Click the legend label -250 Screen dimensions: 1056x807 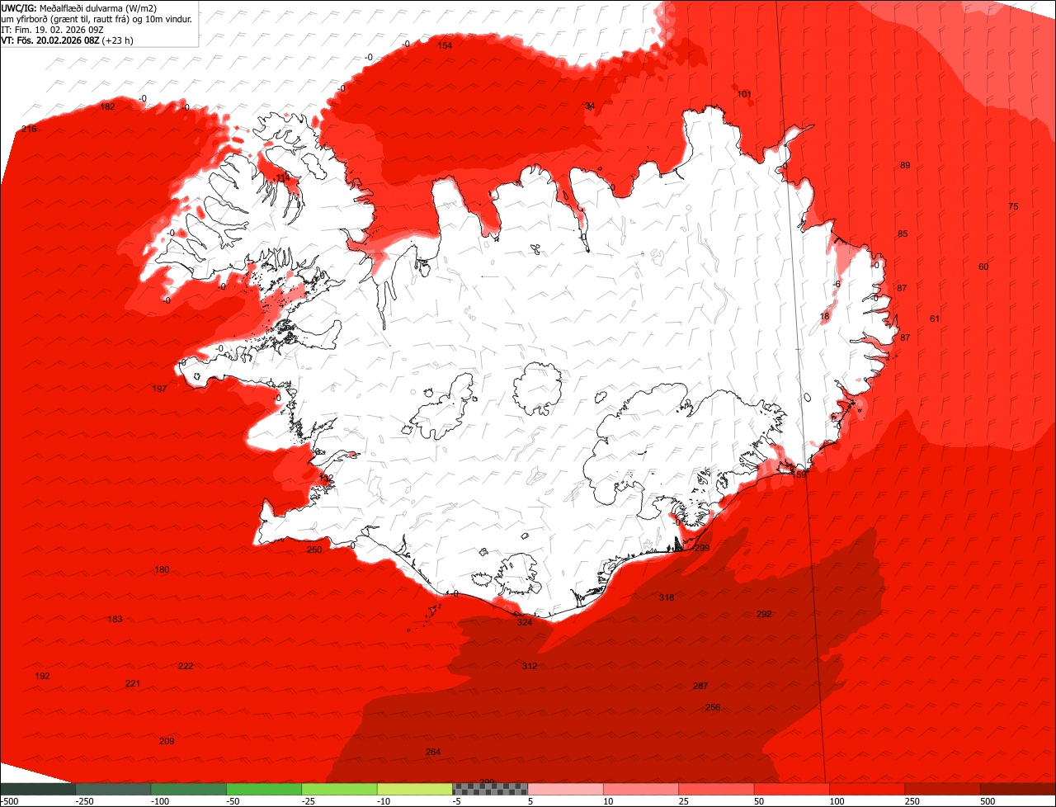[x=84, y=801]
